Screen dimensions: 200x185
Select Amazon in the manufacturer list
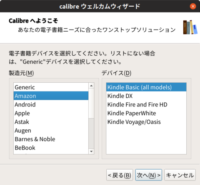coord(51,96)
